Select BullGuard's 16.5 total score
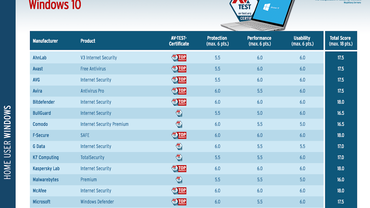Image resolution: width=370 pixels, height=208 pixels. coord(341,113)
